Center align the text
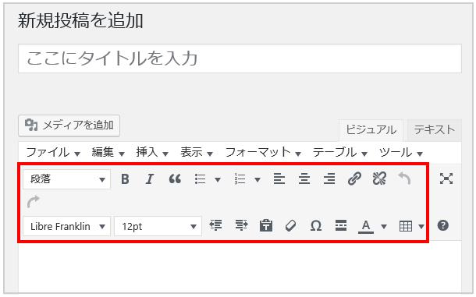The height and width of the screenshot is (297, 476). point(304,179)
